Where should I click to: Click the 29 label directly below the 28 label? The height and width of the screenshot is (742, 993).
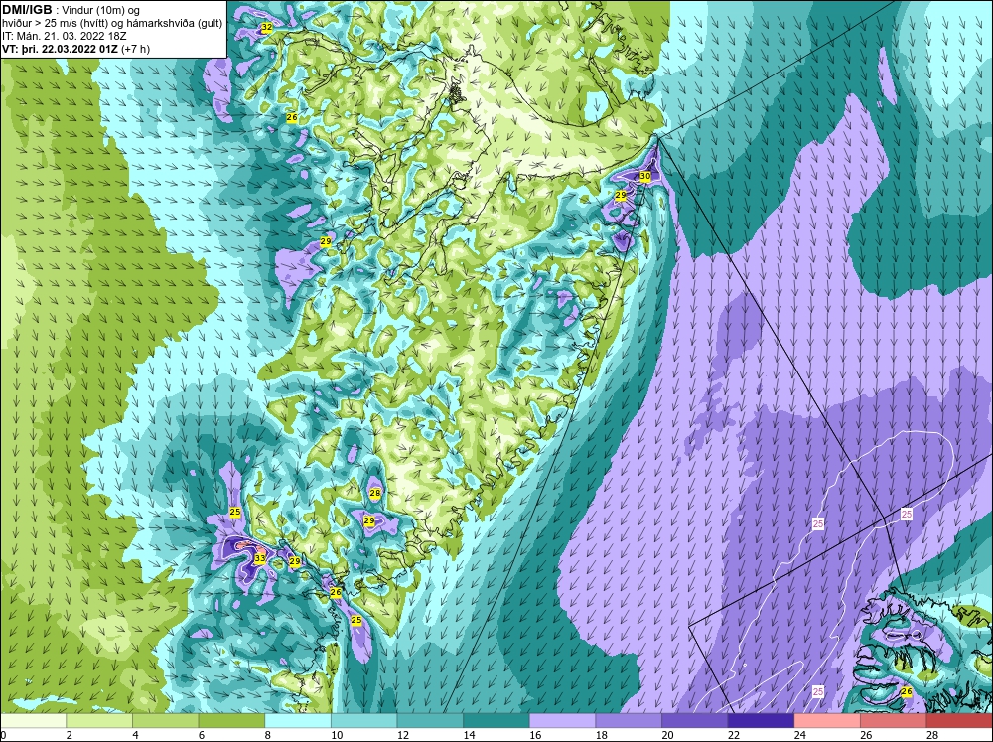(x=369, y=520)
